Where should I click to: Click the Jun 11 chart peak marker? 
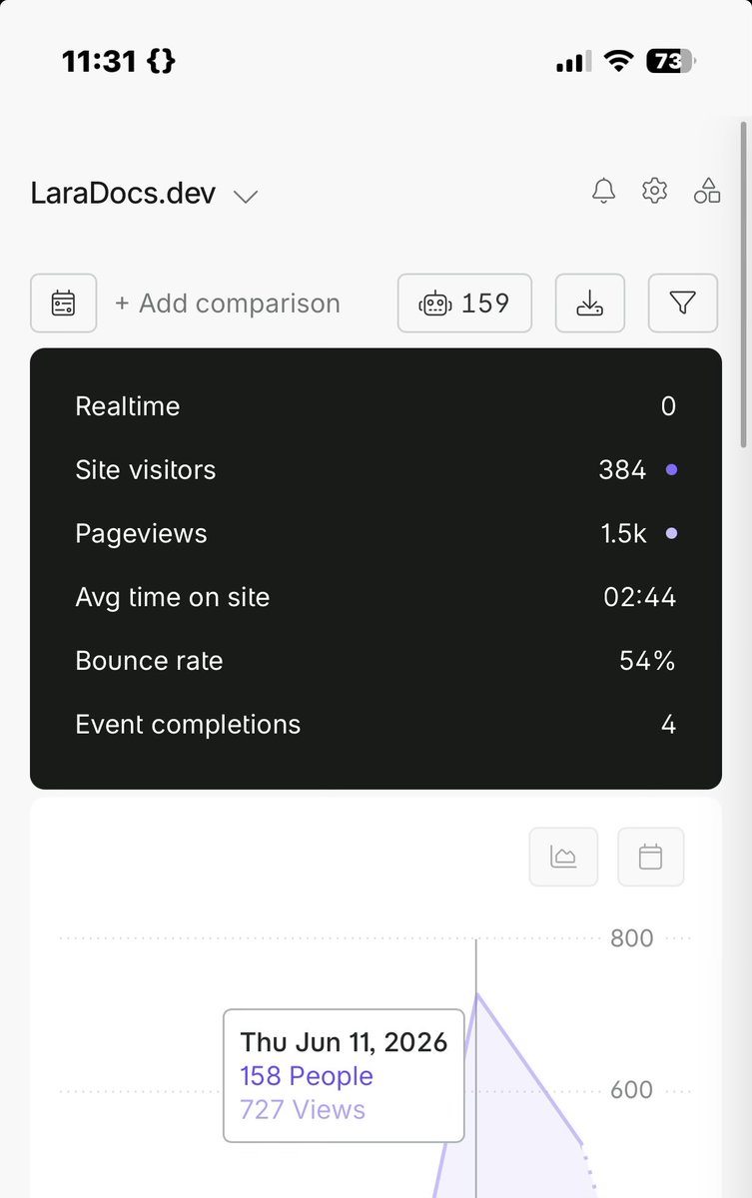(476, 993)
